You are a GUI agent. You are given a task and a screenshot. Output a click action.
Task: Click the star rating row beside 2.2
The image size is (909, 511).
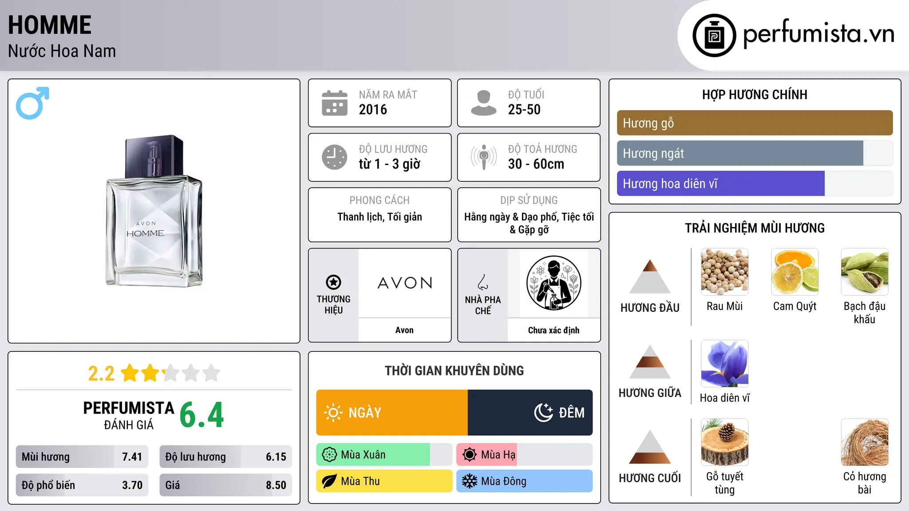(x=170, y=373)
